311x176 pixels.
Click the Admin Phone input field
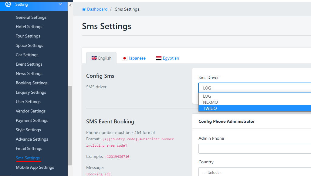(x=254, y=149)
